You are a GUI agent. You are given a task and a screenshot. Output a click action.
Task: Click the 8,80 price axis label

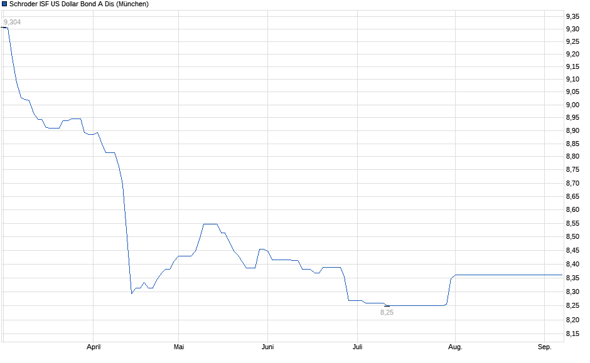pyautogui.click(x=572, y=156)
